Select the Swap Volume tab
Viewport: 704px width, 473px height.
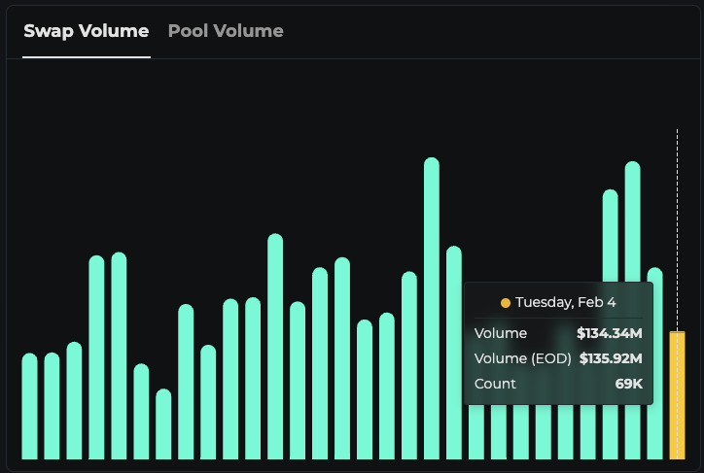tap(87, 31)
